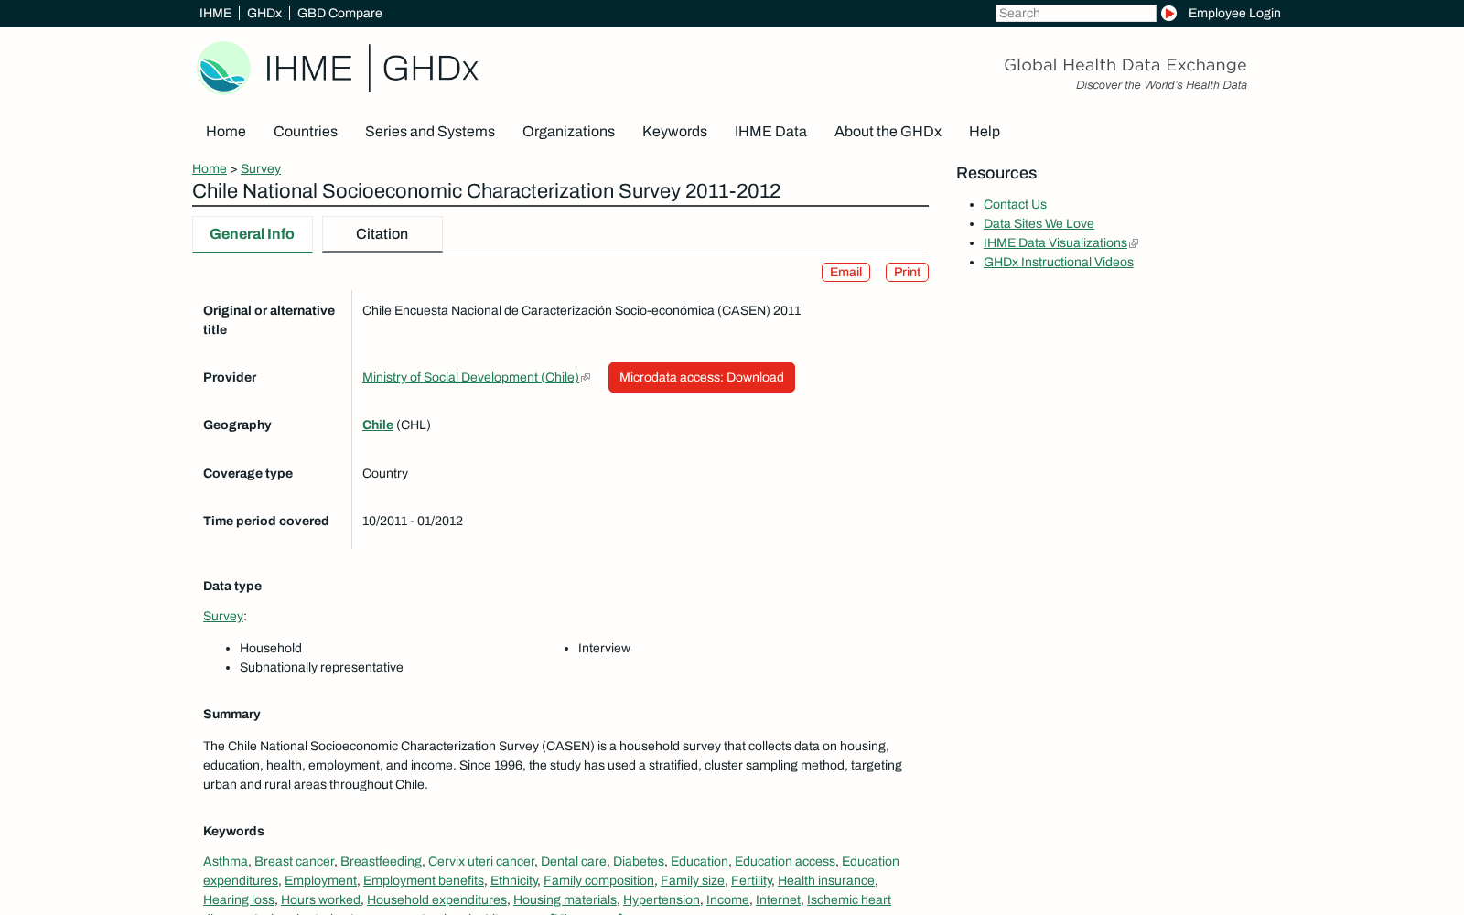Click the Income keyword

click(727, 899)
